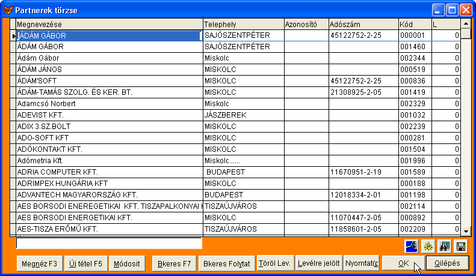
Task: Add a new entry with Új tétel F5
Action: (85, 263)
